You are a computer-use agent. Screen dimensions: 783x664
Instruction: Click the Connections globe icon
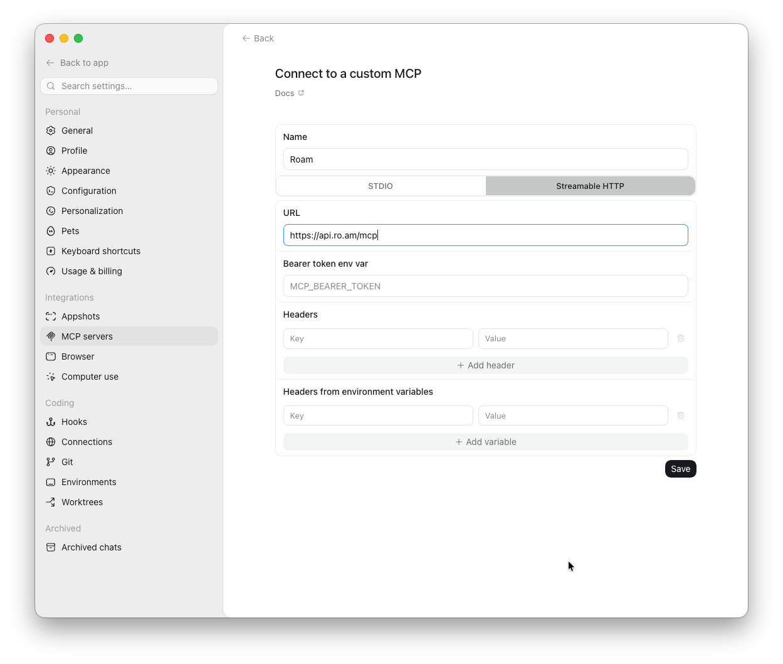point(51,442)
